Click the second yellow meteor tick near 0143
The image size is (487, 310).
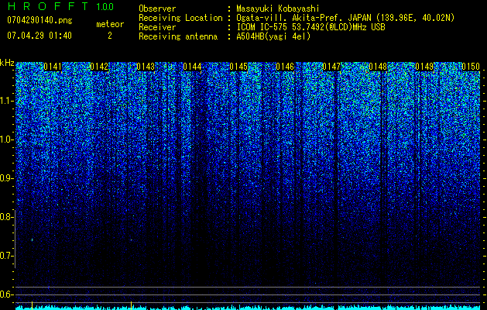pyautogui.click(x=132, y=305)
